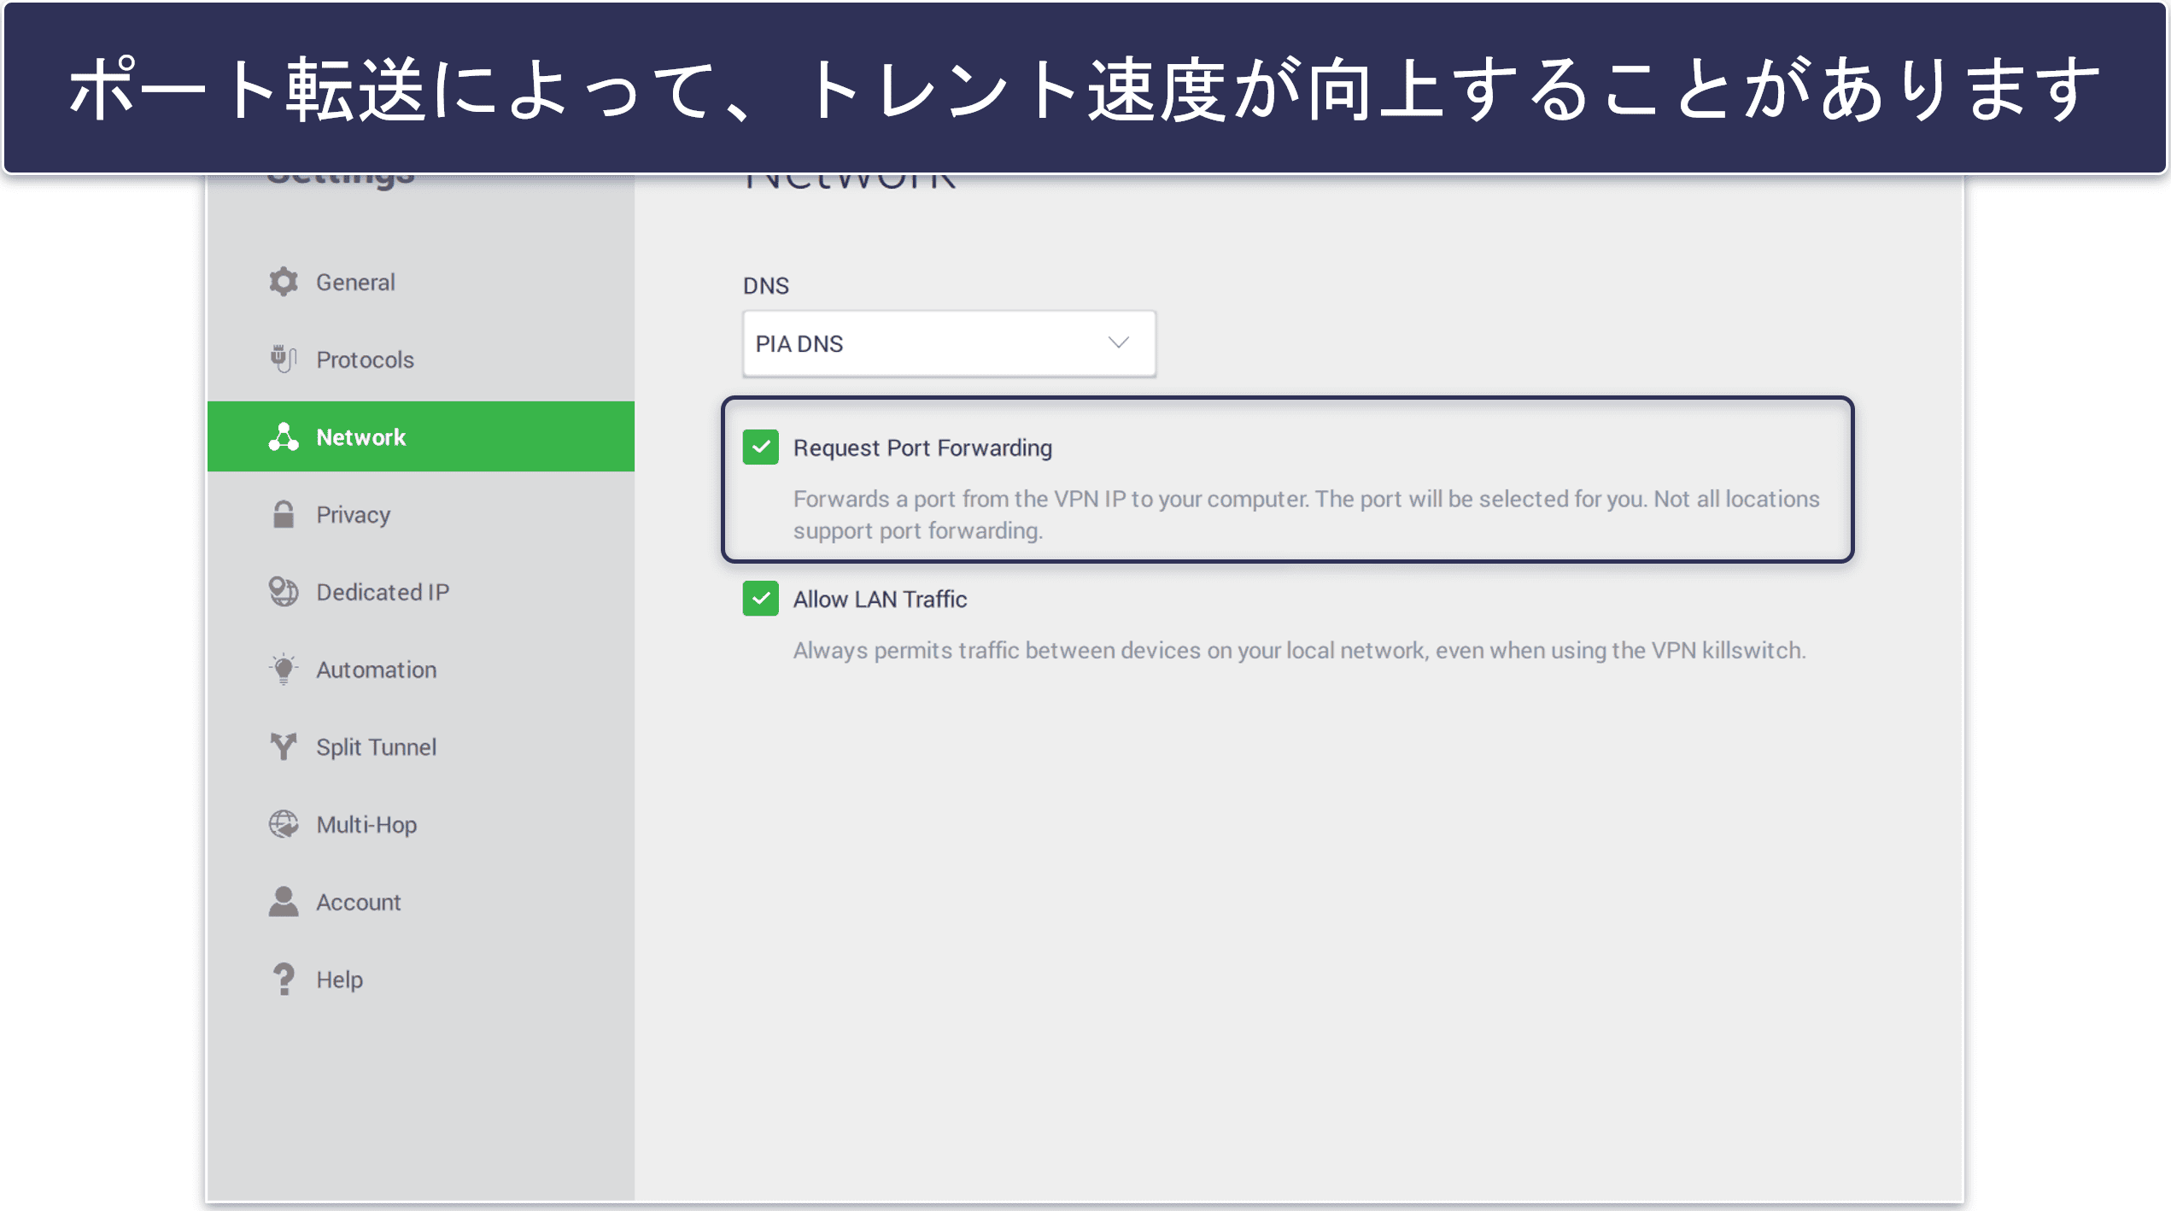Open the General settings section
The height and width of the screenshot is (1211, 2171).
click(x=421, y=282)
